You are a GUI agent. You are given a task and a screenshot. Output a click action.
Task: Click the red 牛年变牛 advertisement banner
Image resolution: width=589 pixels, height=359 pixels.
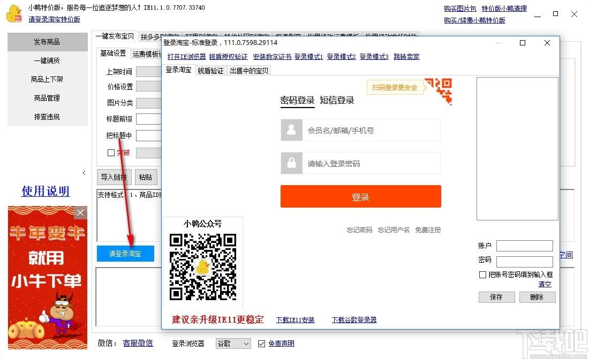48,278
